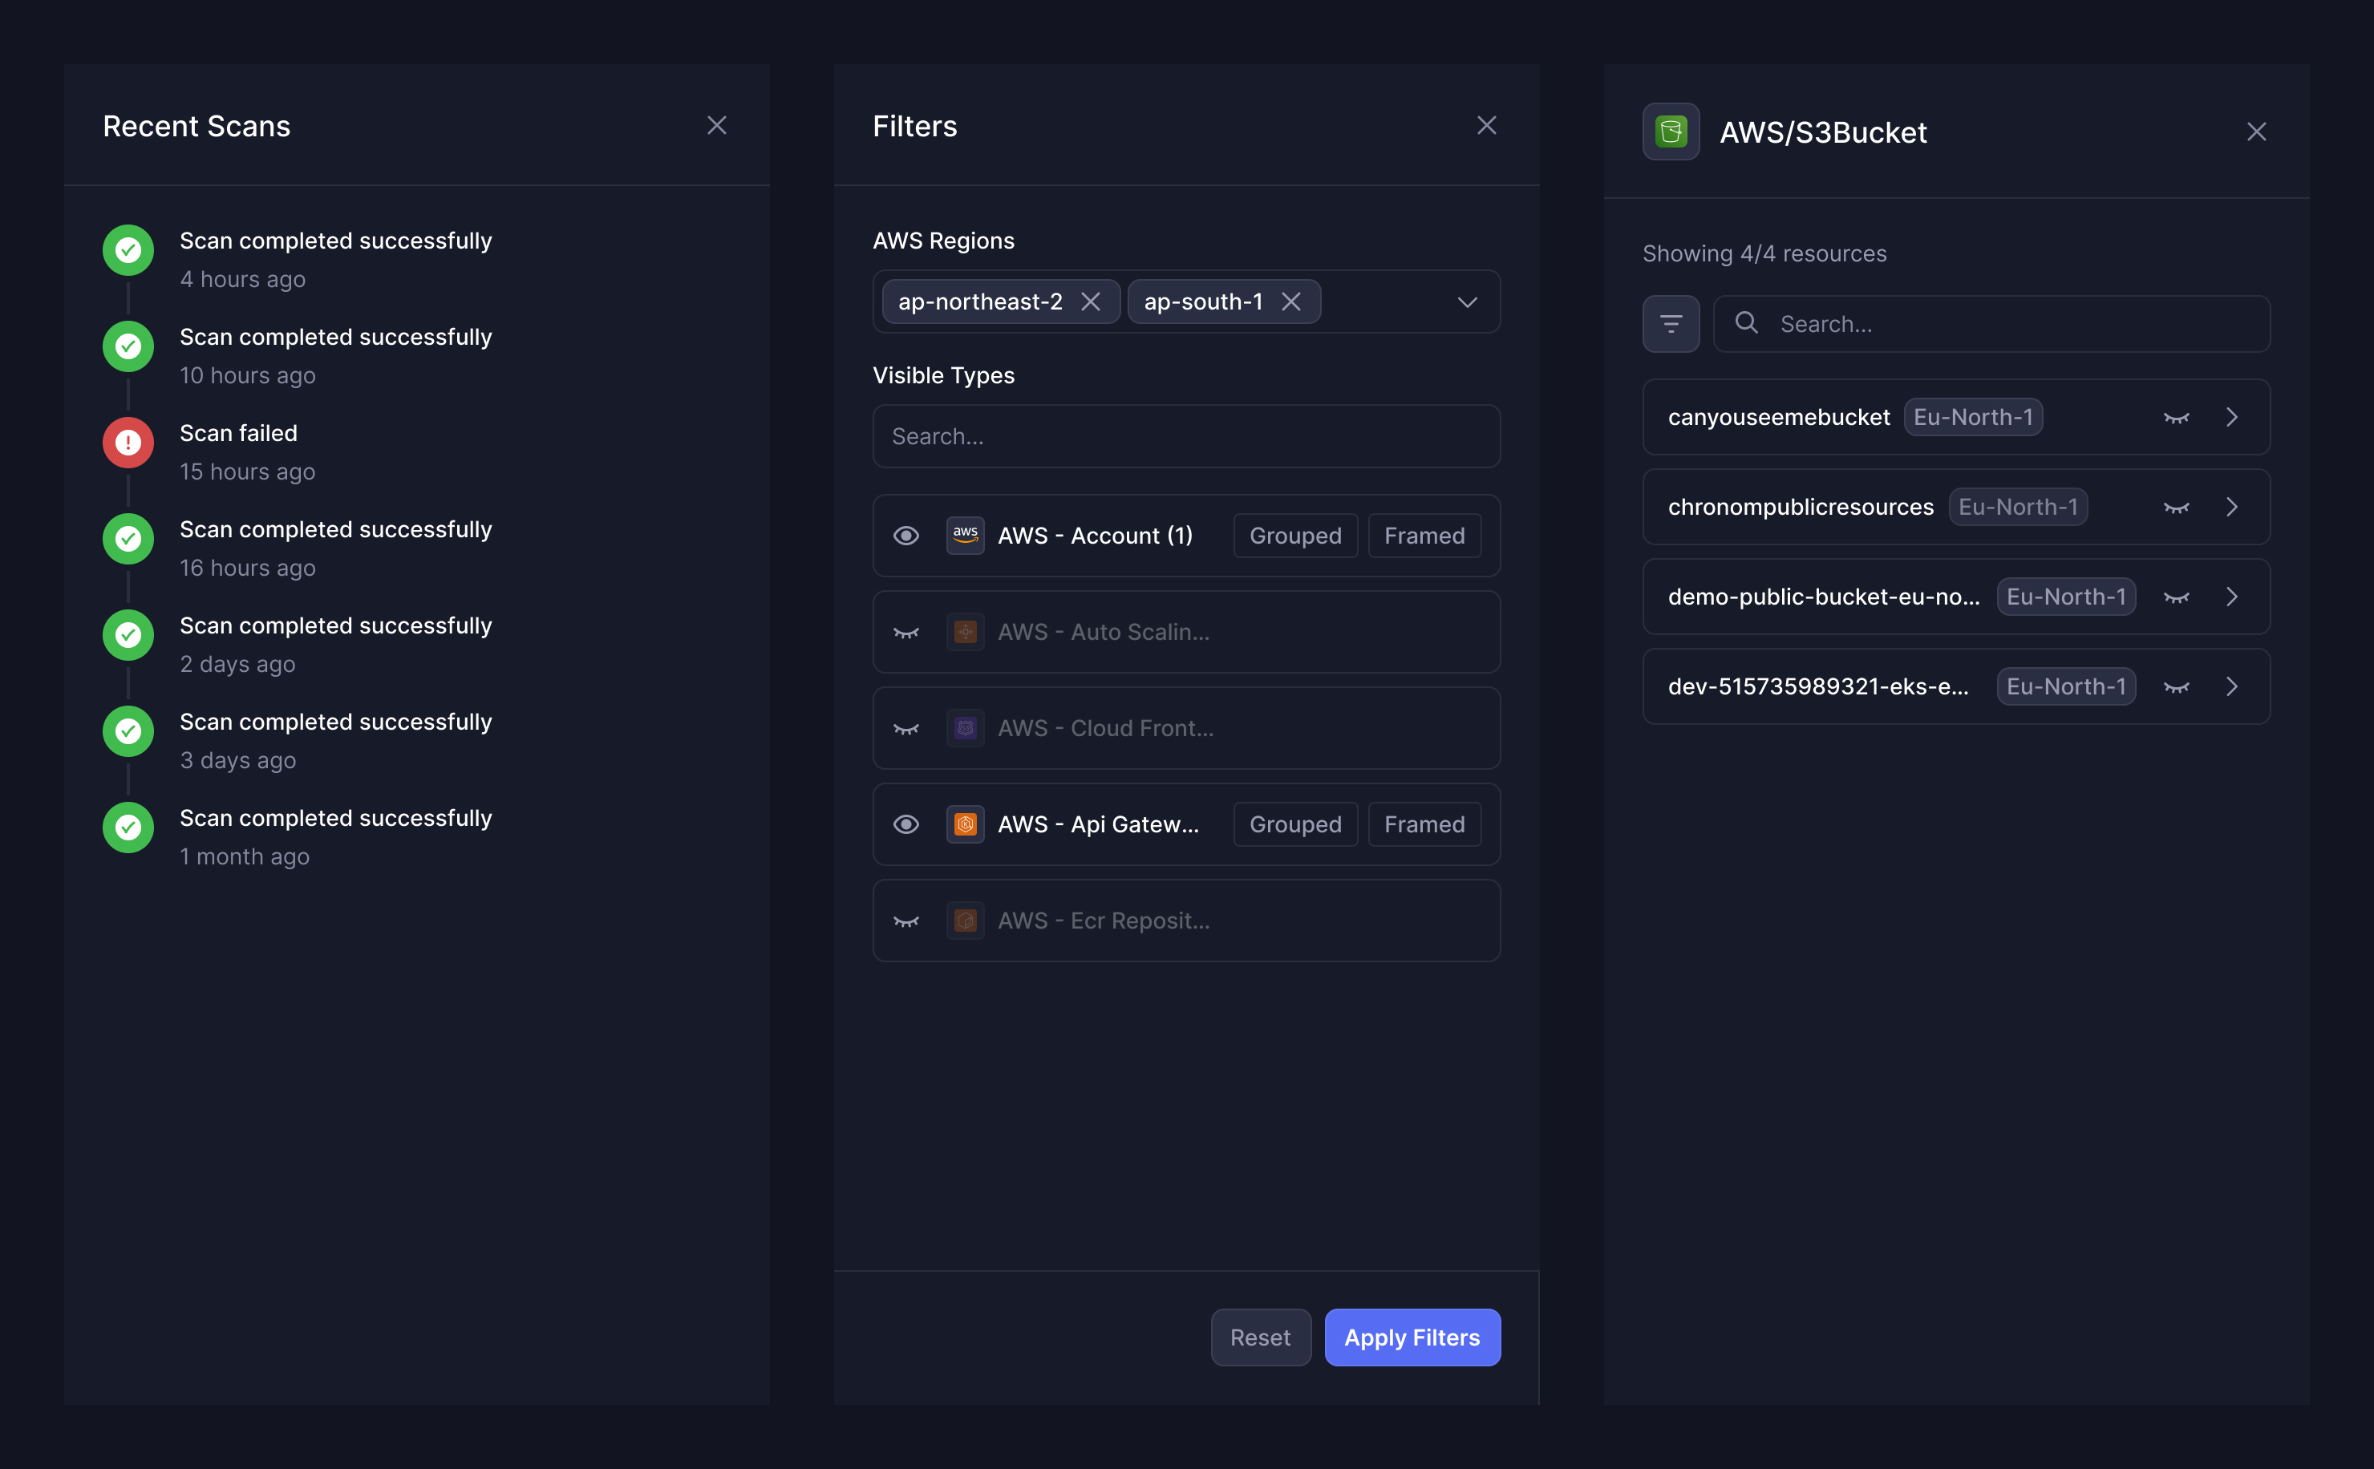Image resolution: width=2374 pixels, height=1469 pixels.
Task: Close the Recent Scans panel
Action: pos(716,125)
